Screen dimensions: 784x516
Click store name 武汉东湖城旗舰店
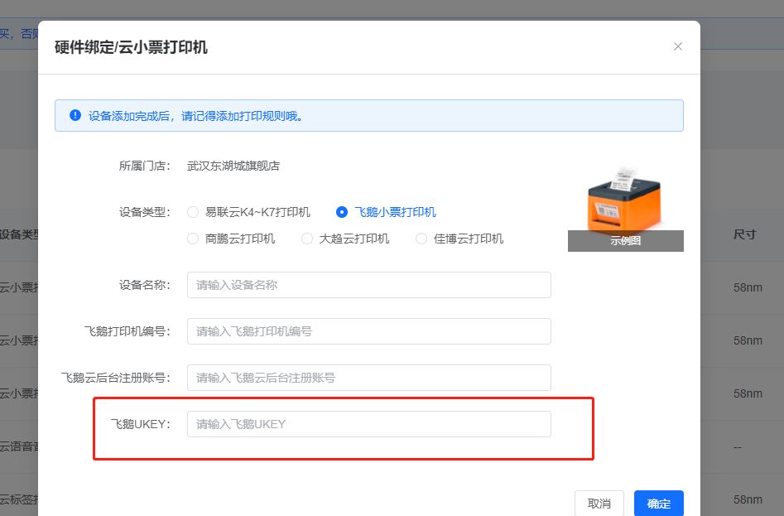coord(233,166)
